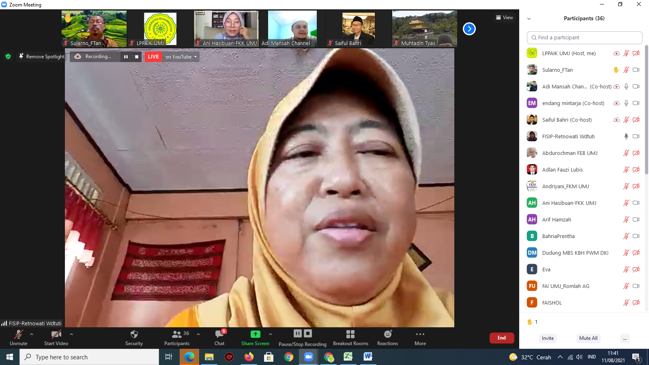The height and width of the screenshot is (365, 649).
Task: Click the IND language indicator
Action: click(x=592, y=357)
